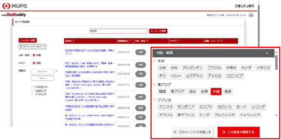Click the popup scrollbar up arrow
Image resolution: width=281 pixels, height=140 pixels.
[x=276, y=52]
